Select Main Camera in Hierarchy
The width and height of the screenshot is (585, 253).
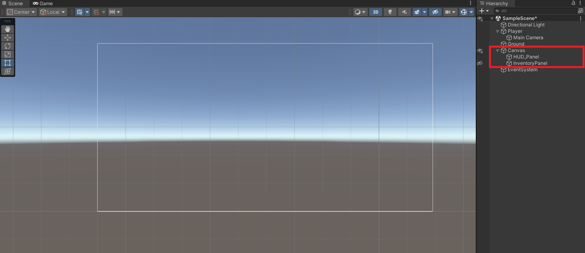point(528,38)
